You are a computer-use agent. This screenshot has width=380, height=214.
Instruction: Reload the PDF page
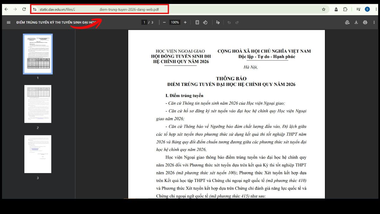(24, 9)
